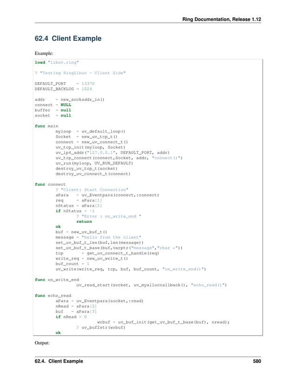Click the 'func echo_read' declaration
The image size is (296, 383).
coord(53,296)
